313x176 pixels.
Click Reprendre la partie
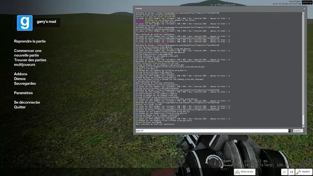[30, 41]
